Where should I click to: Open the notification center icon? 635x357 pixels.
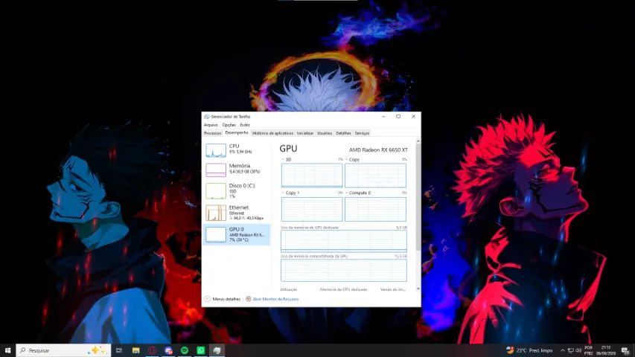tap(625, 350)
